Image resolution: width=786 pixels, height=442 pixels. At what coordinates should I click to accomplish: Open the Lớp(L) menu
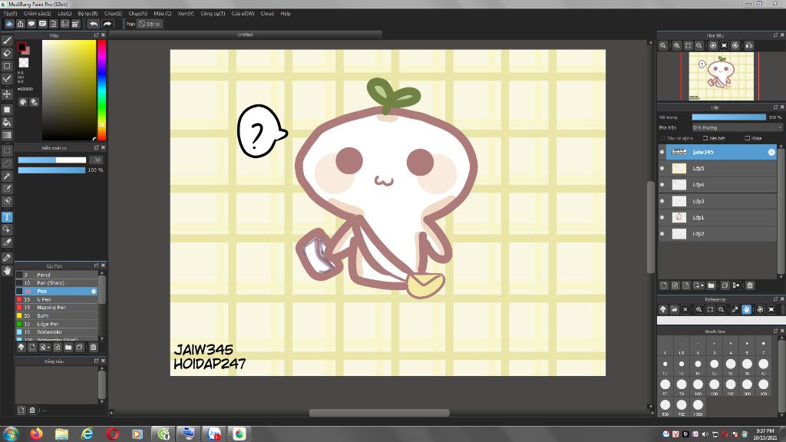point(64,14)
